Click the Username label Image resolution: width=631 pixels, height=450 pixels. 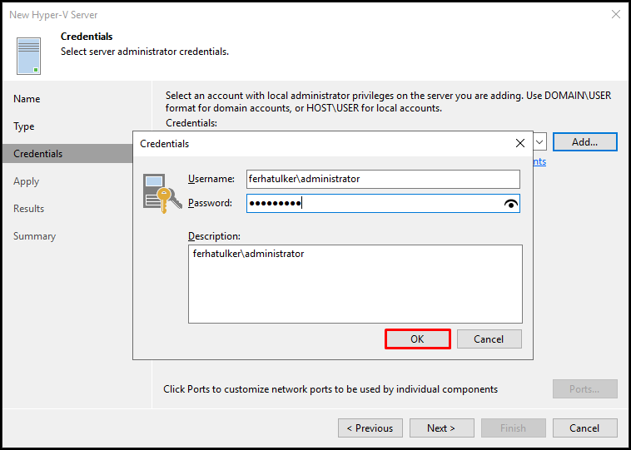tap(211, 179)
